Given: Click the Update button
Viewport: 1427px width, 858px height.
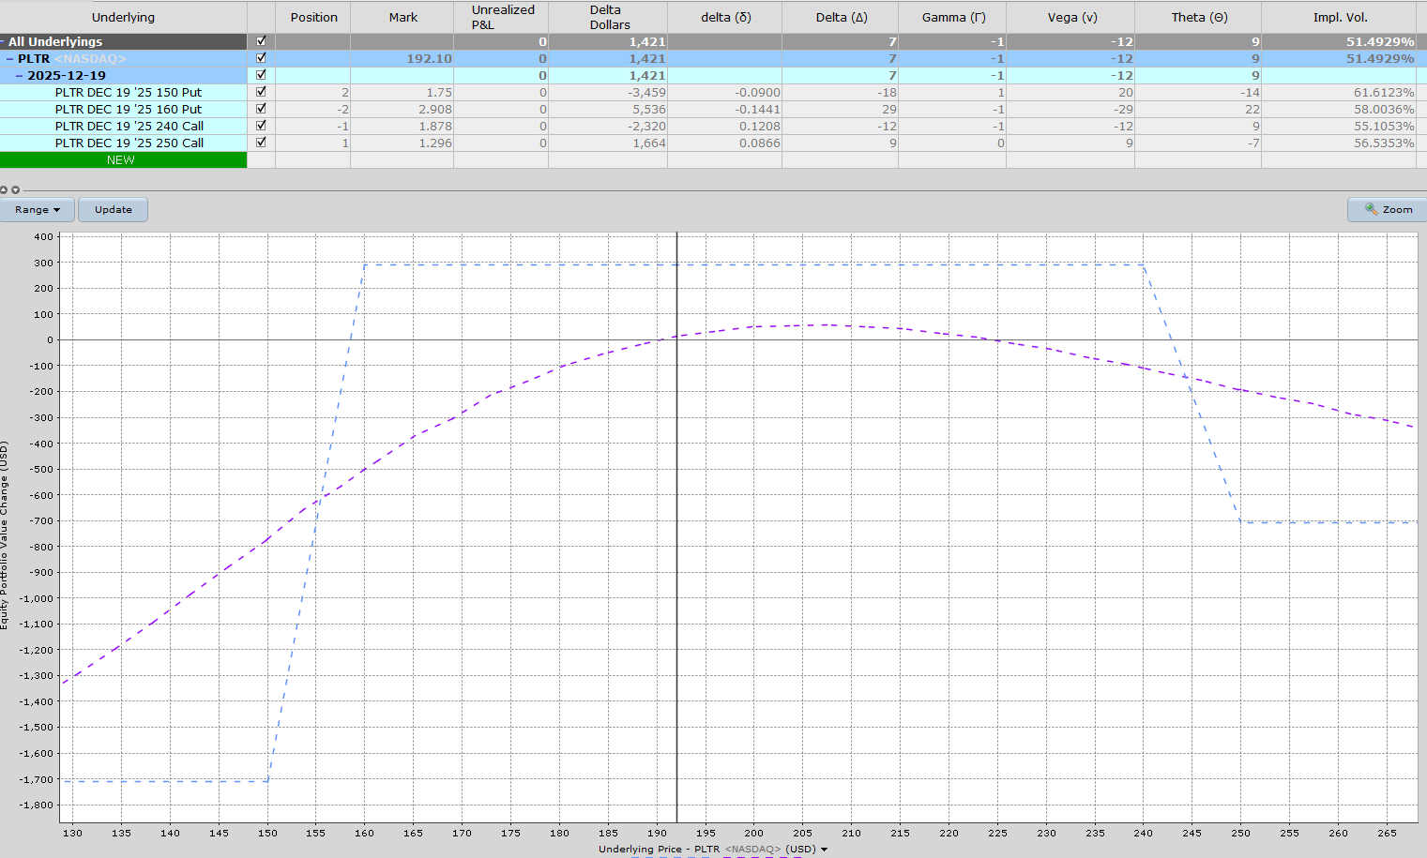Looking at the screenshot, I should [x=113, y=209].
